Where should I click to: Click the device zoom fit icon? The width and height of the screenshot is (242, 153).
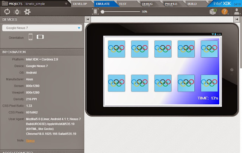95,12
